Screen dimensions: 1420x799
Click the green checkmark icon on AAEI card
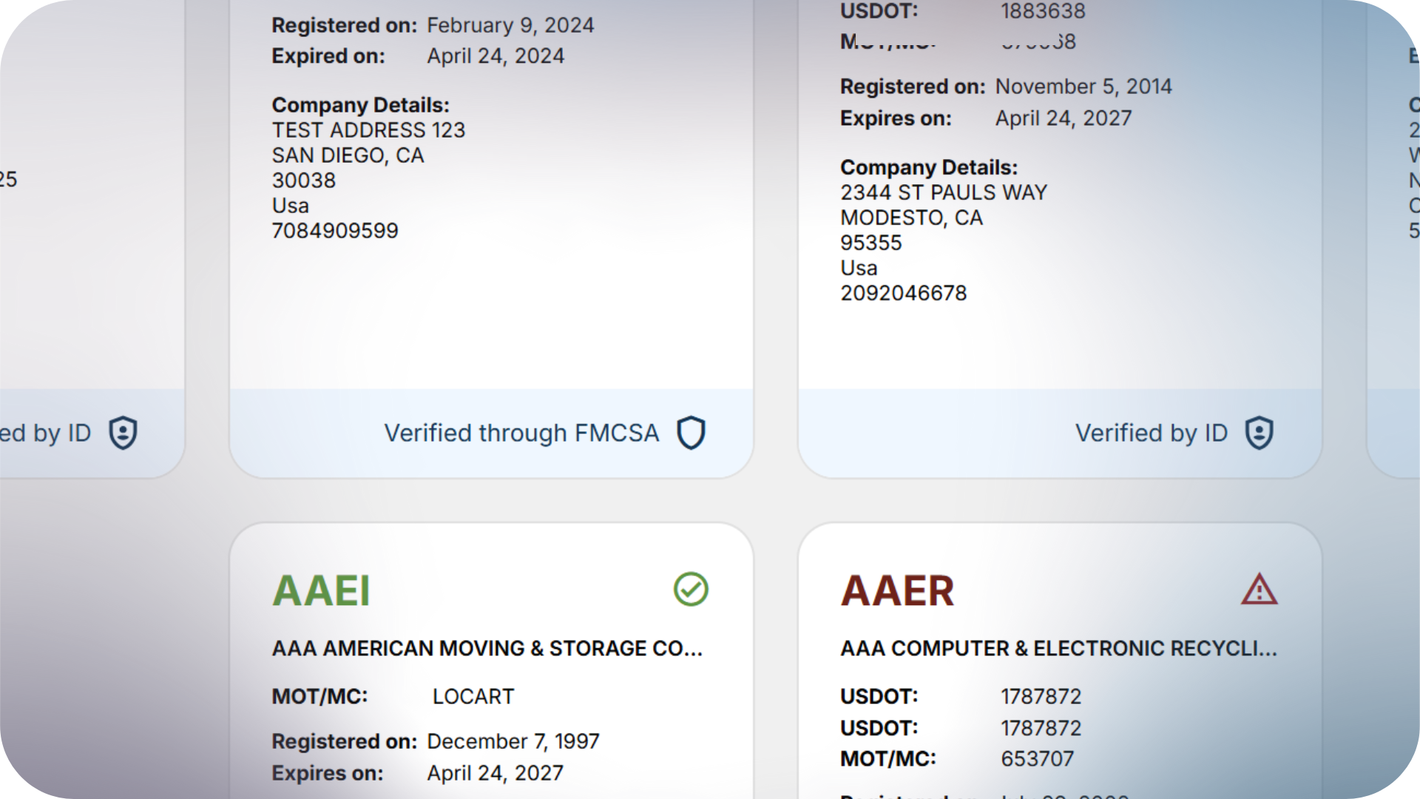click(x=690, y=590)
